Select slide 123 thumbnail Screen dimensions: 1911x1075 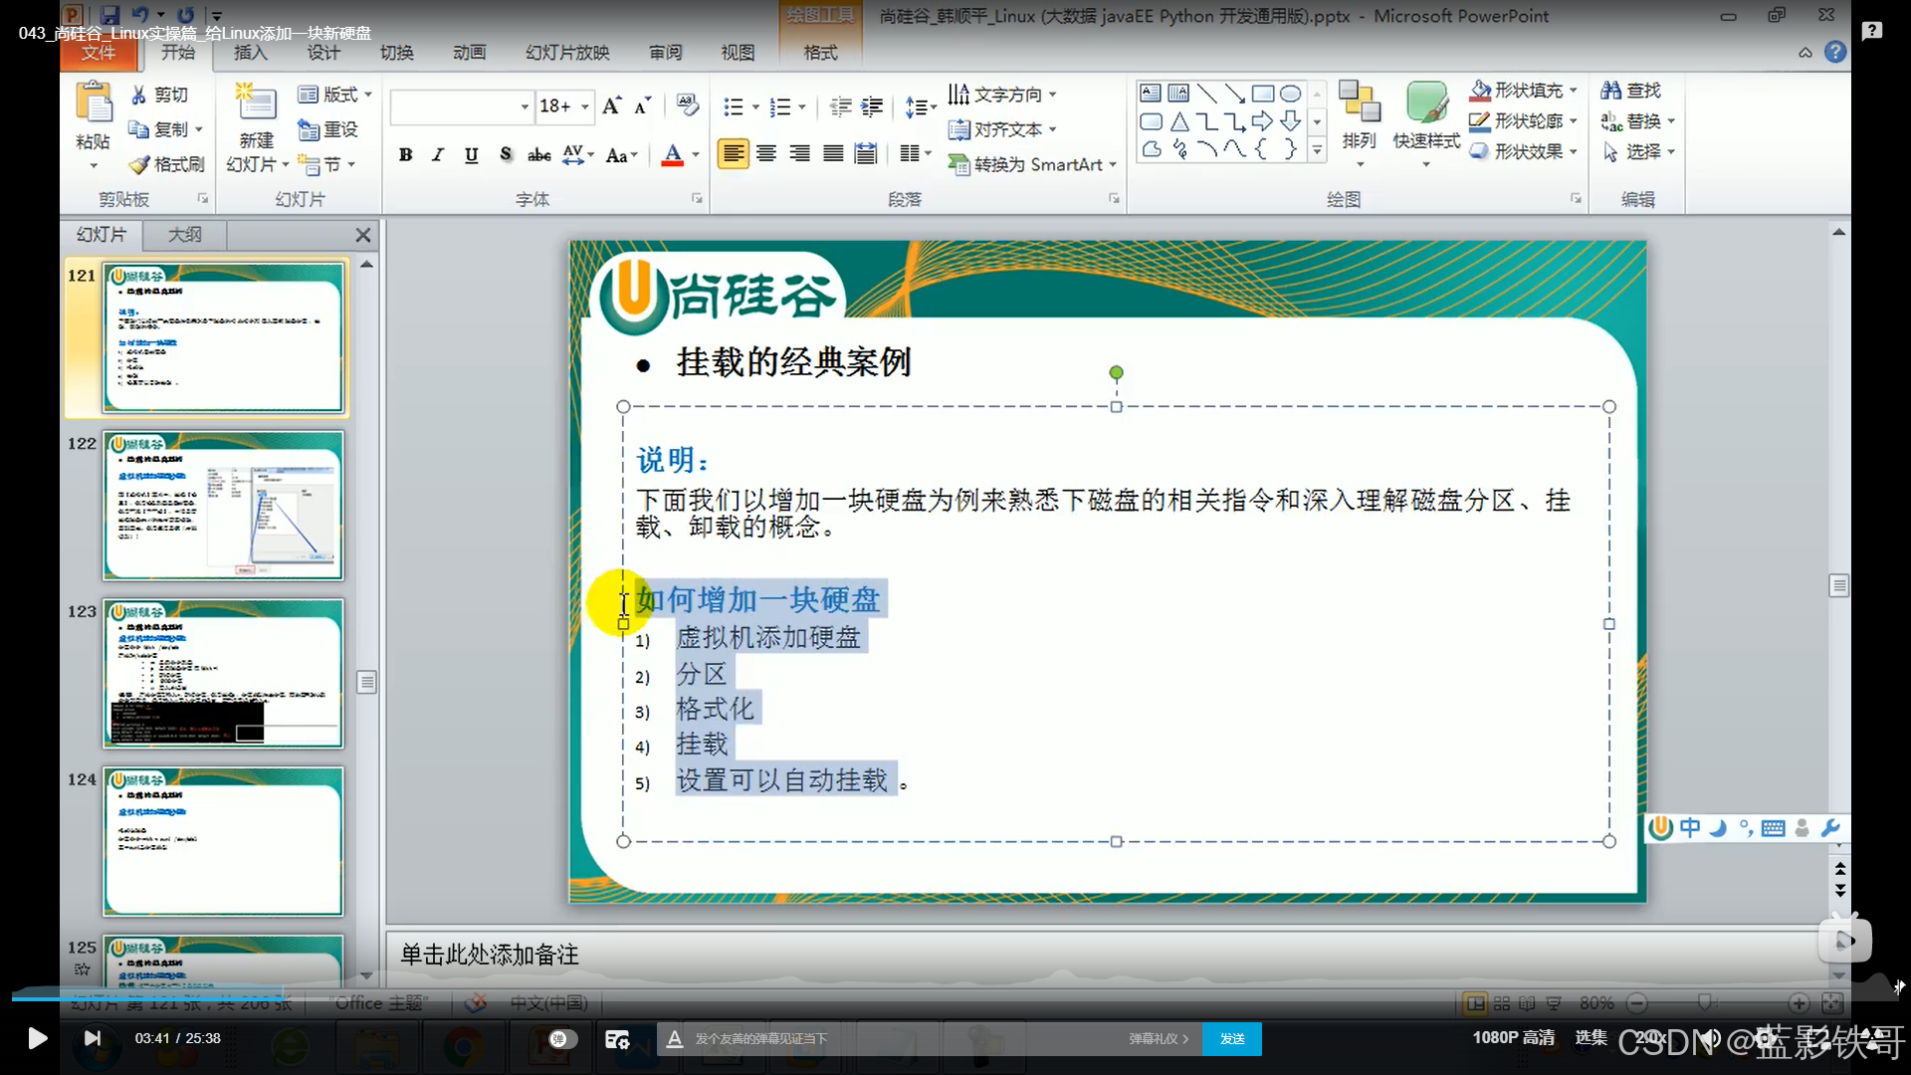[223, 674]
